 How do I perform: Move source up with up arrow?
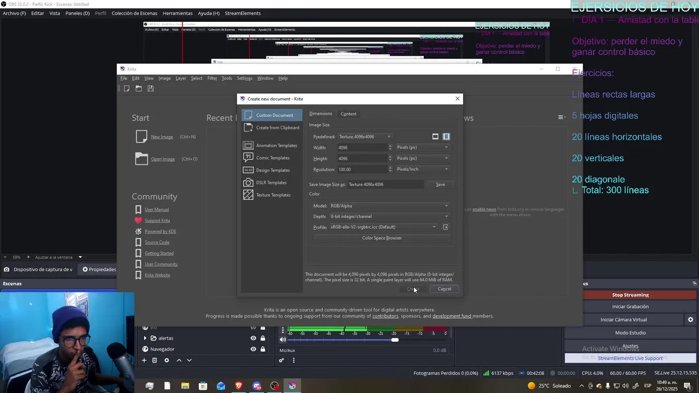(179, 360)
